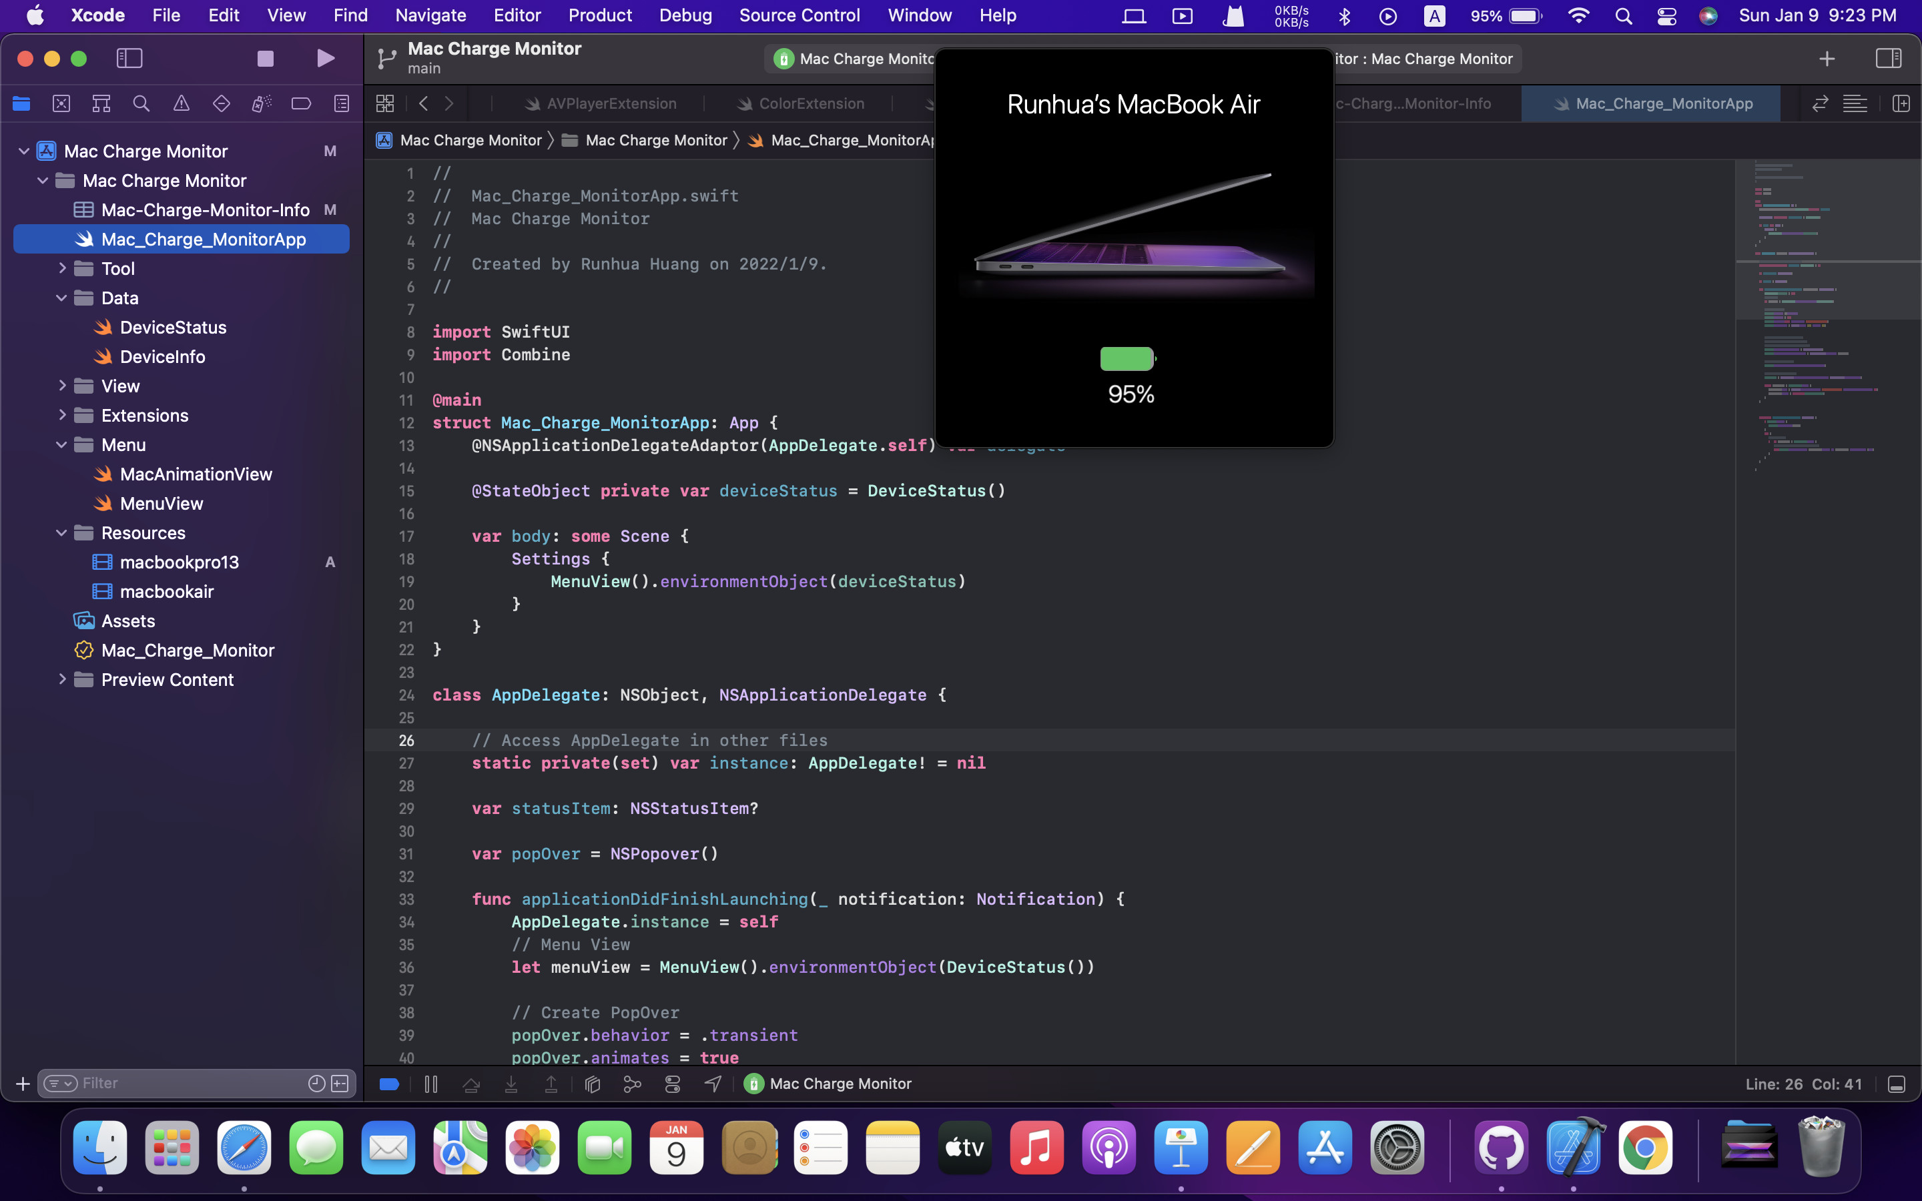Switch to AVPlayerExtension tab
Viewport: 1922px width, 1201px height.
[600, 103]
